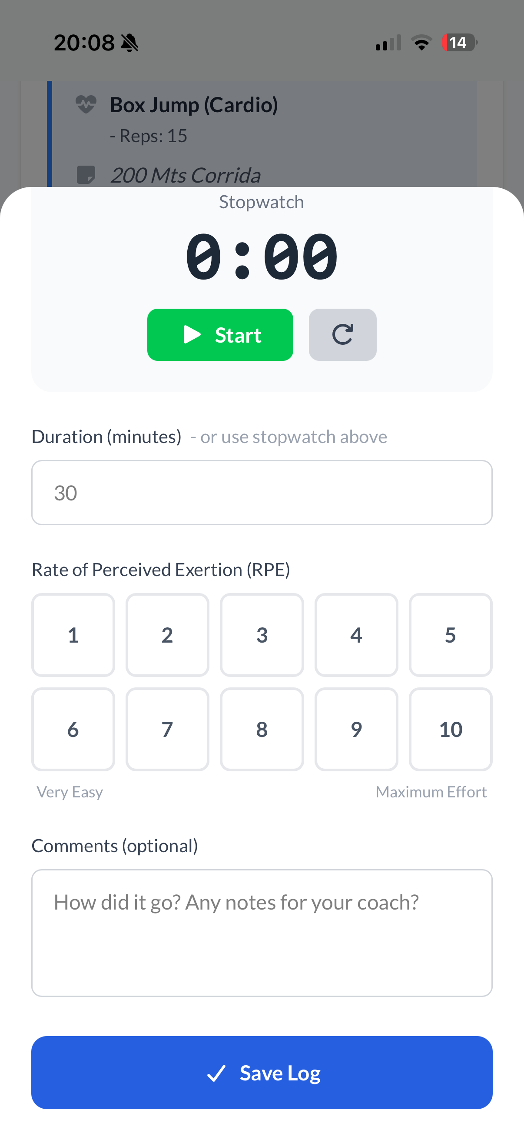The width and height of the screenshot is (524, 1140).
Task: Choose RPE rating 5
Action: 451,635
